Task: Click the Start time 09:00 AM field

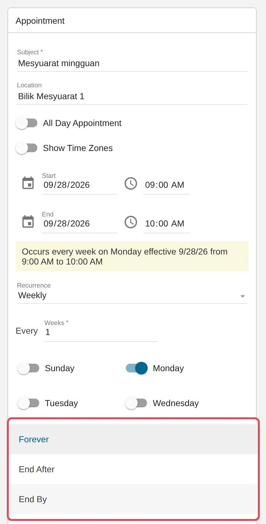Action: tap(167, 185)
